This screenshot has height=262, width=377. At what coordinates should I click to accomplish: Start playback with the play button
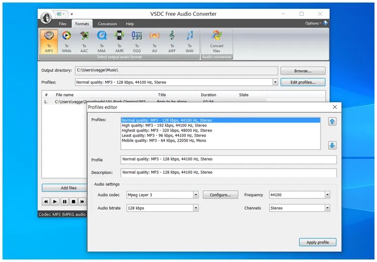(x=55, y=202)
